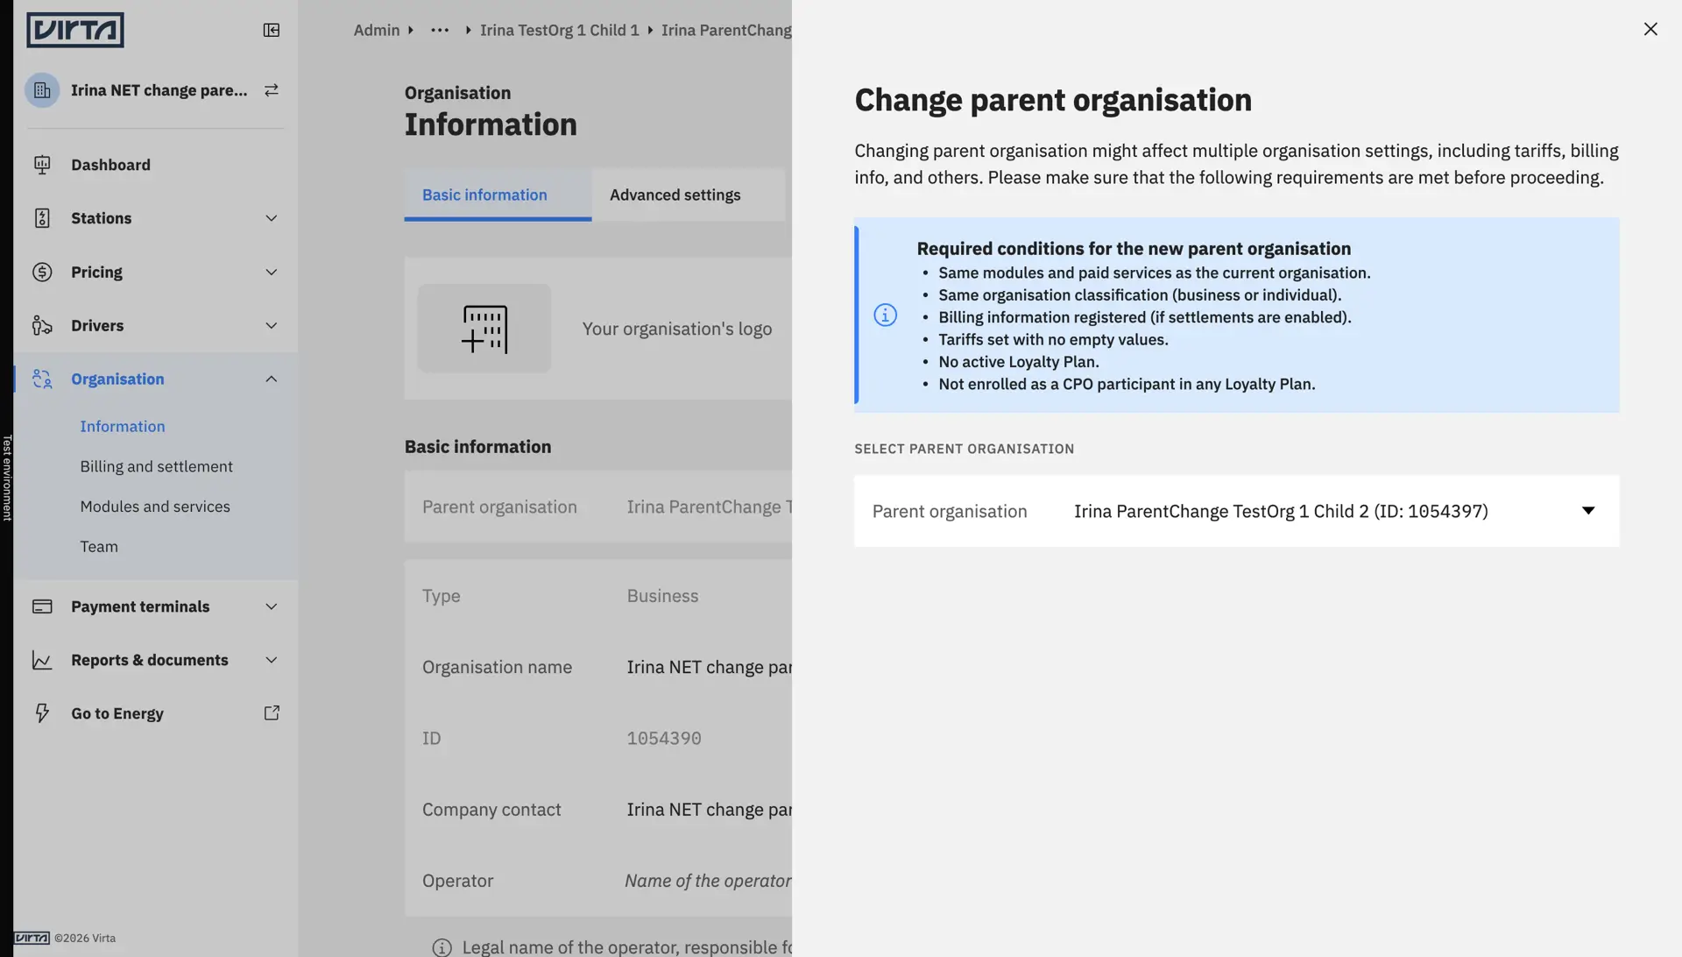Click the Reports & documents chart icon
This screenshot has height=957, width=1682.
point(42,660)
